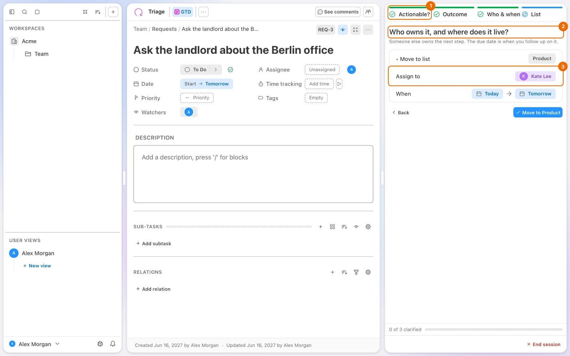Advance status with the To Do chevron arrow
This screenshot has height=356, width=570.
(216, 70)
